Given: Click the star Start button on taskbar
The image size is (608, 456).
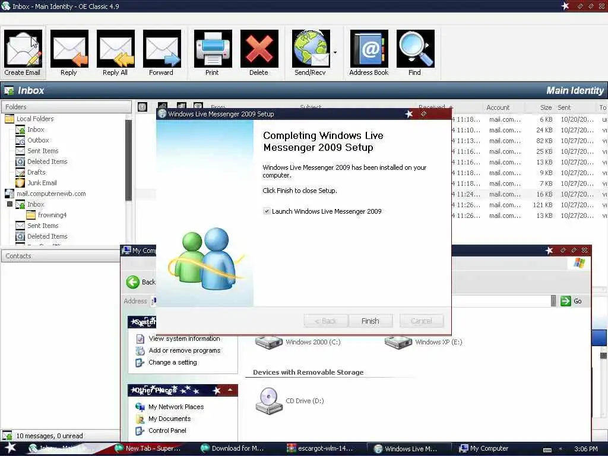Looking at the screenshot, I should (x=11, y=448).
